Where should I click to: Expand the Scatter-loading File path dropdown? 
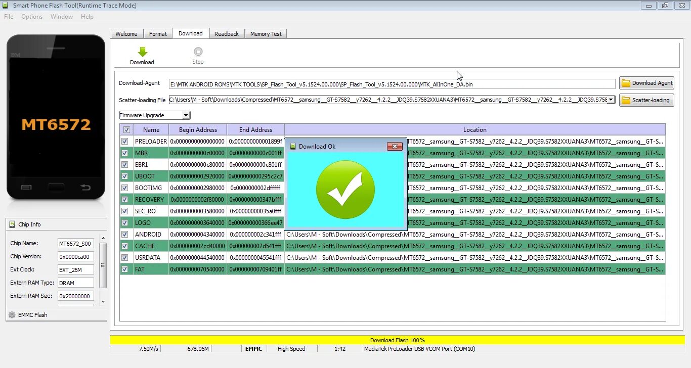(611, 100)
